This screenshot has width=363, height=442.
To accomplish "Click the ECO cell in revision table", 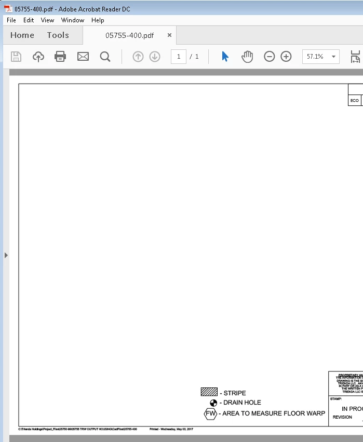I will tap(355, 101).
